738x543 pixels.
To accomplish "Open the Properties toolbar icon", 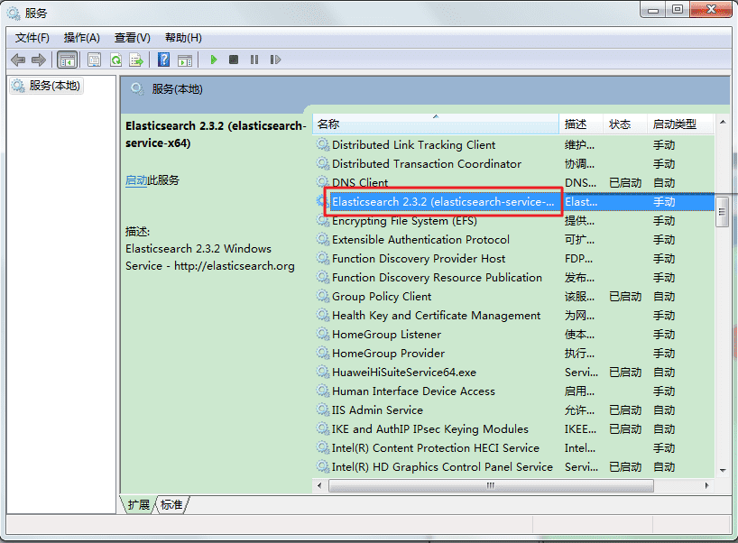I will 94,60.
